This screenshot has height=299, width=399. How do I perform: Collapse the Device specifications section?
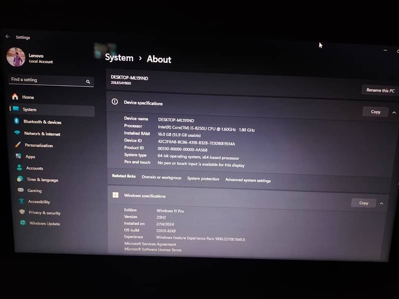click(394, 113)
